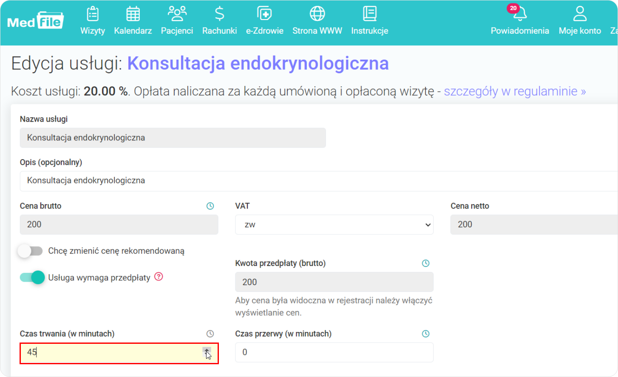Open Moje konto user icon

(580, 14)
